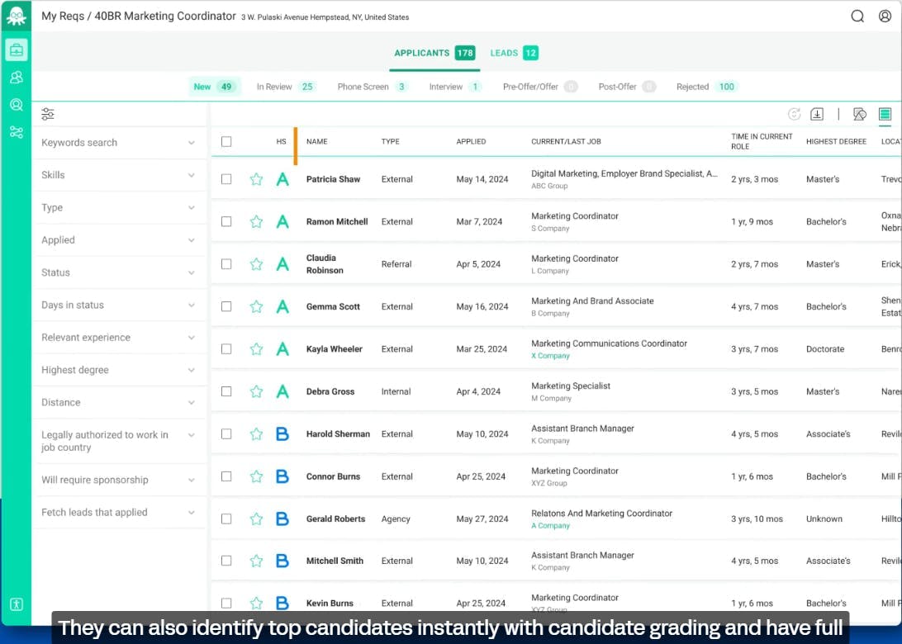Star Patricia Shaw as favorite
The width and height of the screenshot is (902, 644).
tap(256, 179)
